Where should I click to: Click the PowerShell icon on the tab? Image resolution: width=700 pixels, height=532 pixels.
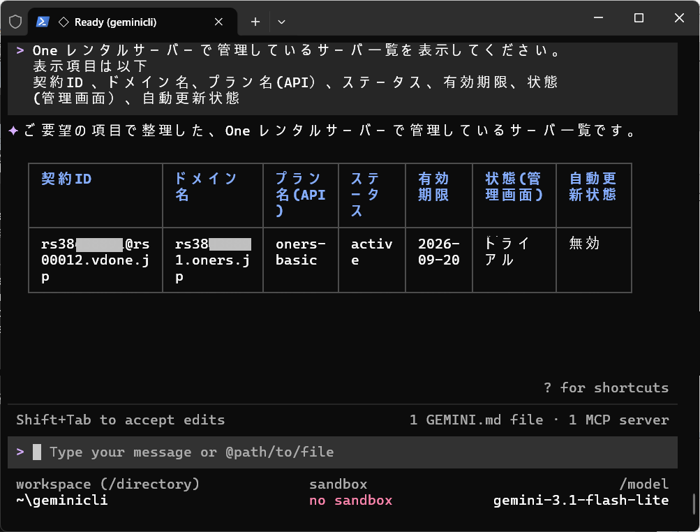pos(43,22)
